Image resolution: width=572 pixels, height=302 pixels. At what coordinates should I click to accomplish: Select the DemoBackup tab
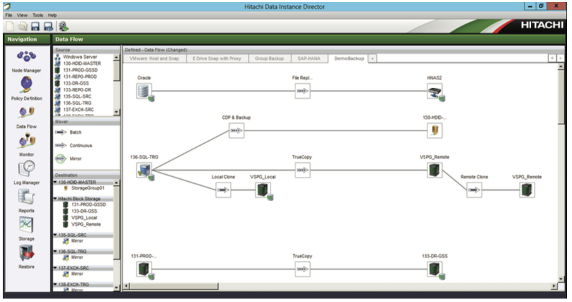tap(349, 58)
